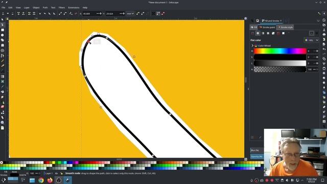The height and width of the screenshot is (184, 327).
Task: Open the Edit menu
Action: (10, 8)
